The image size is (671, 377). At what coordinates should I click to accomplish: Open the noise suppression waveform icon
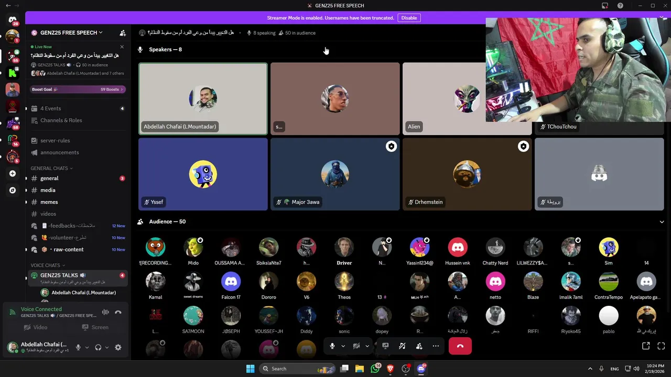pyautogui.click(x=105, y=312)
